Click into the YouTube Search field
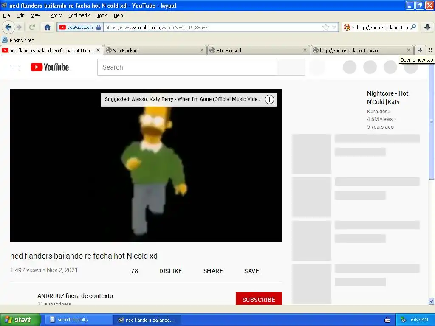The width and height of the screenshot is (435, 326). 187,67
